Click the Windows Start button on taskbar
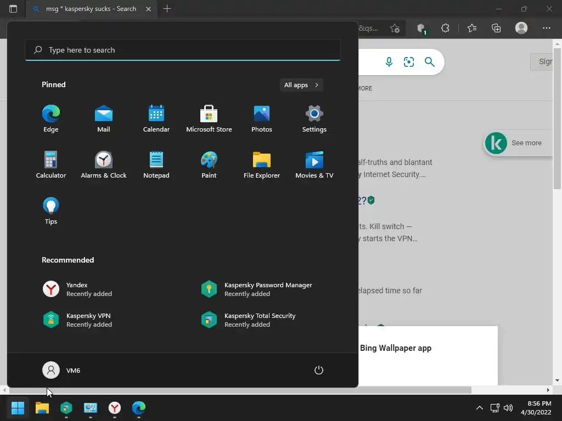Viewport: 562px width, 421px height. (18, 408)
